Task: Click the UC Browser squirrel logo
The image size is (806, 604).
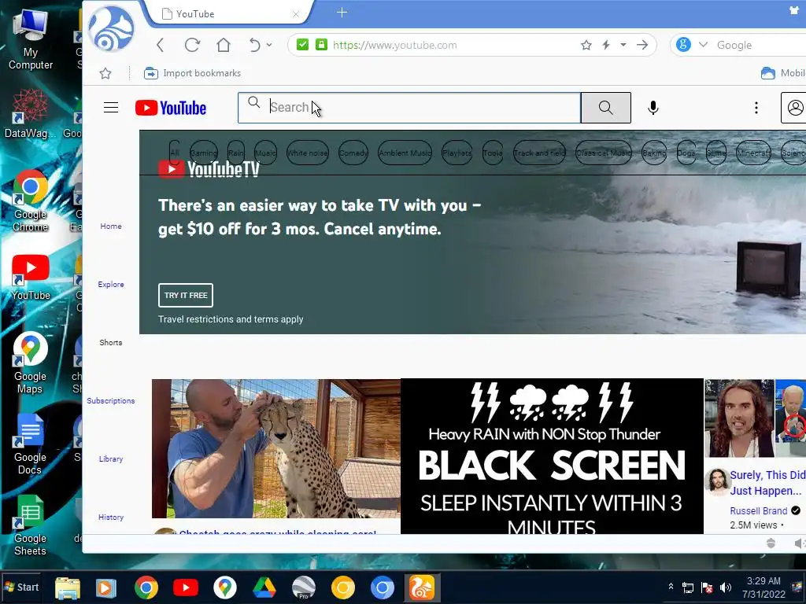Action: point(111,29)
